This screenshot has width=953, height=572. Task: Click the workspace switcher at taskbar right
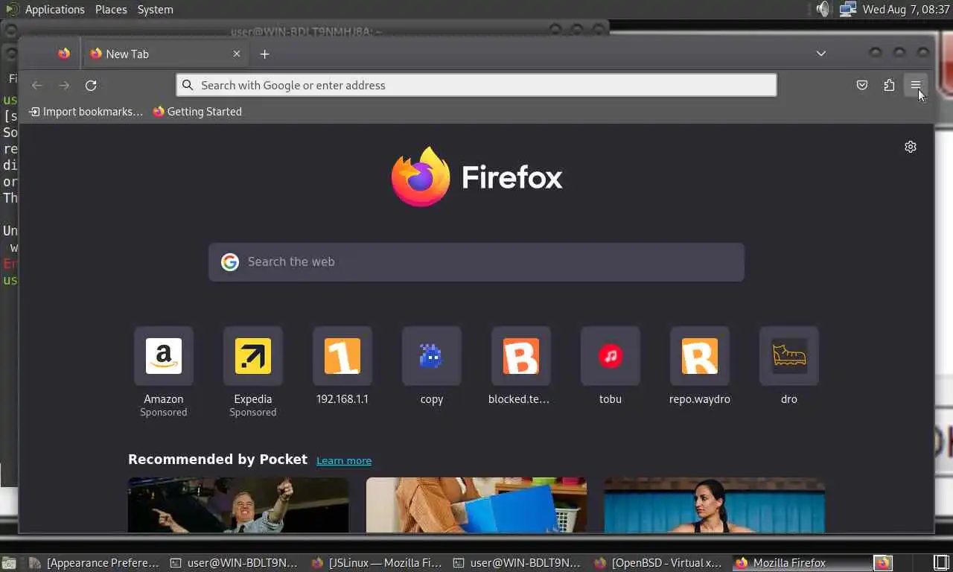click(x=941, y=563)
